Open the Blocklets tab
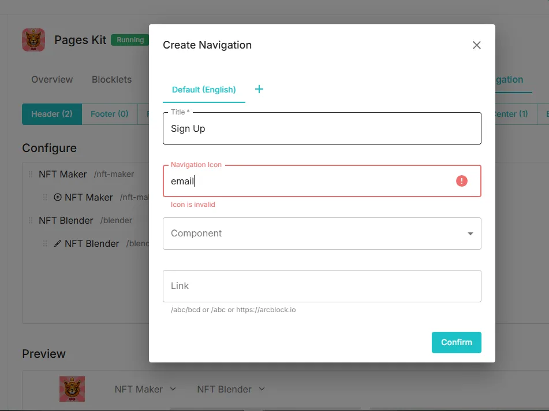549x411 pixels. tap(111, 79)
